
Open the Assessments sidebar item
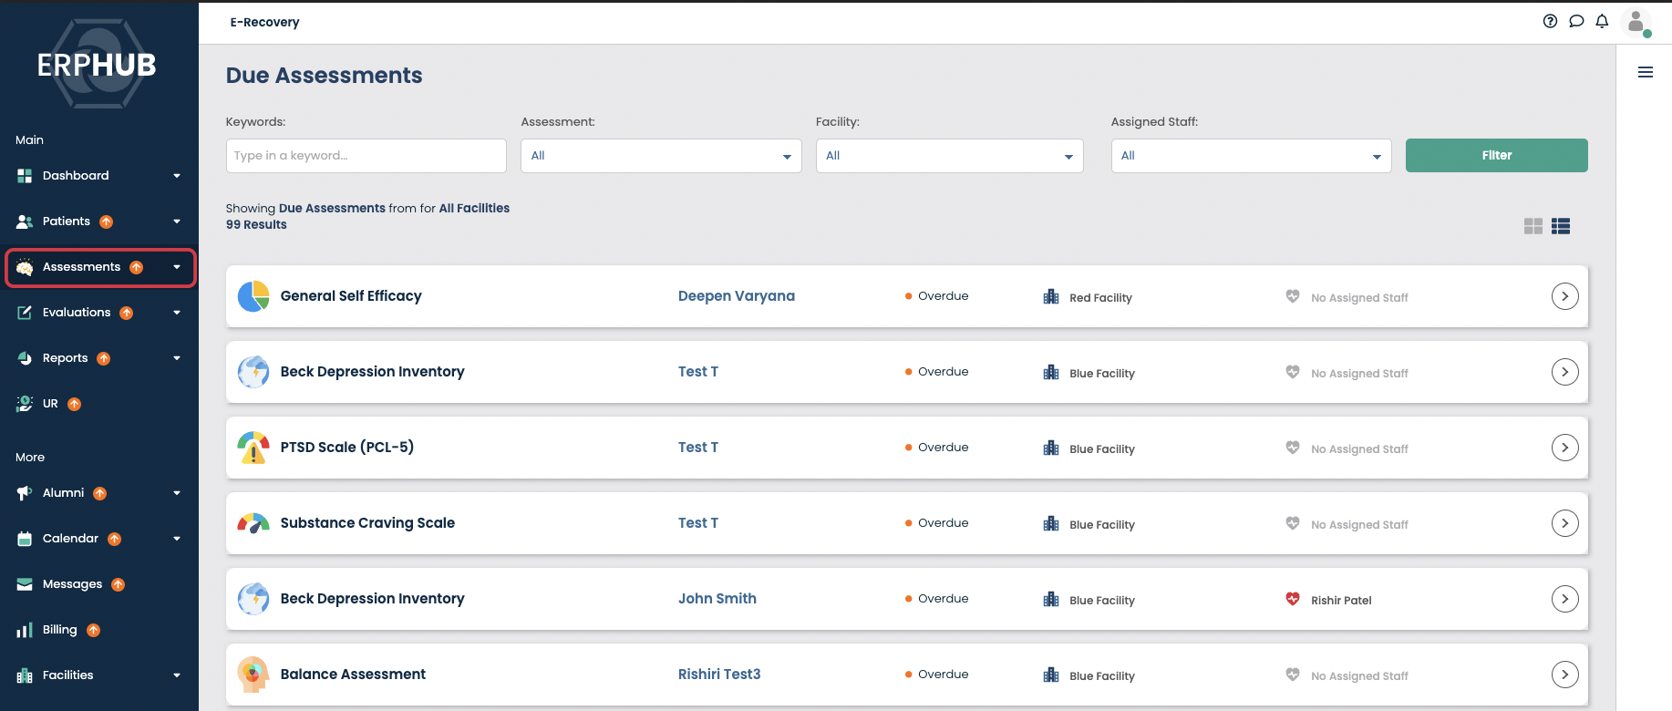(x=100, y=267)
